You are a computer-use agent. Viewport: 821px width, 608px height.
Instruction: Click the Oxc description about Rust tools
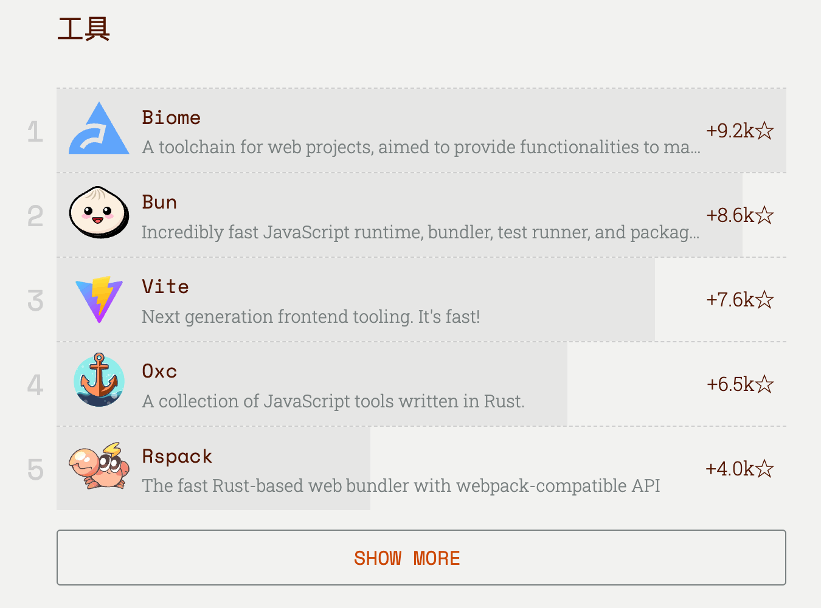(x=333, y=401)
